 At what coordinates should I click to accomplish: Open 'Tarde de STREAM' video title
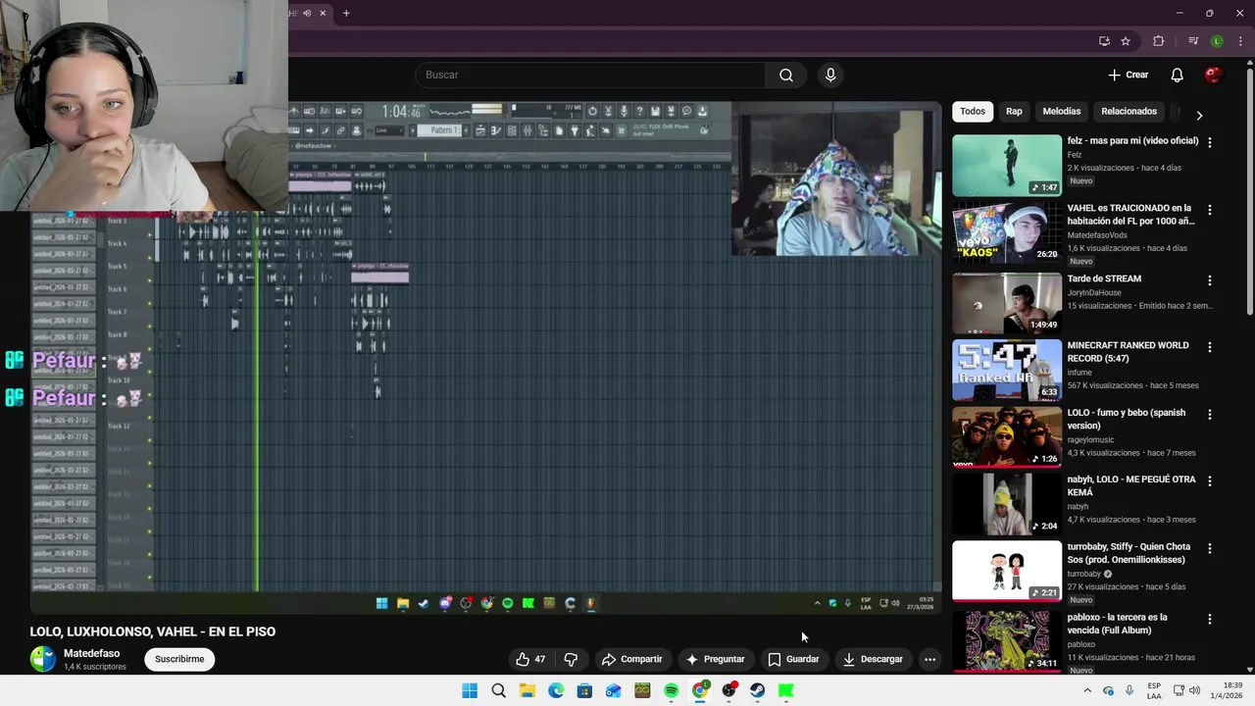click(x=1104, y=278)
